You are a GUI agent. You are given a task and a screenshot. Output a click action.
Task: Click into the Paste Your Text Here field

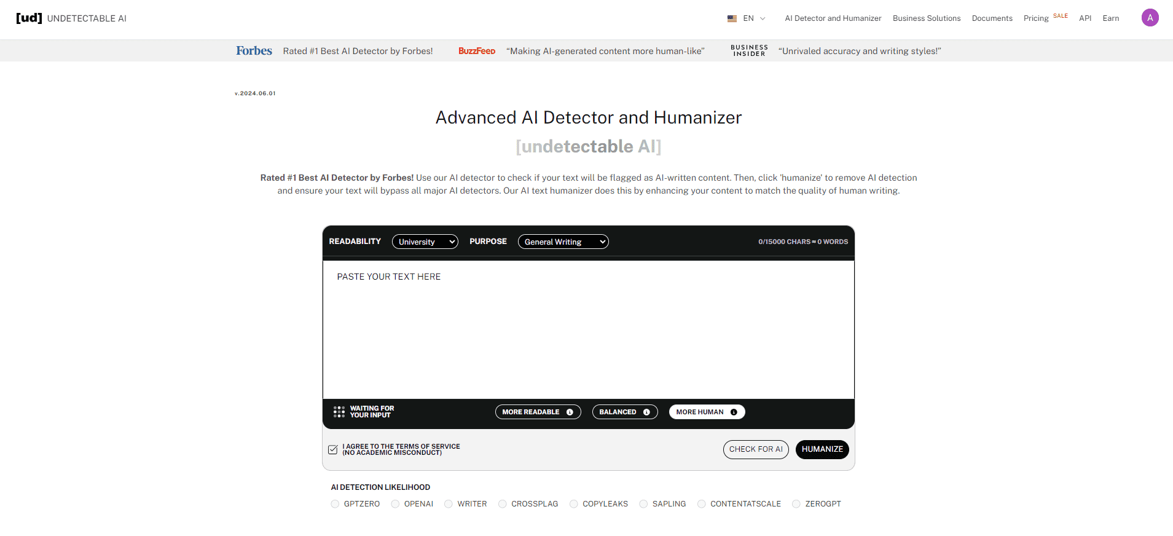click(588, 329)
